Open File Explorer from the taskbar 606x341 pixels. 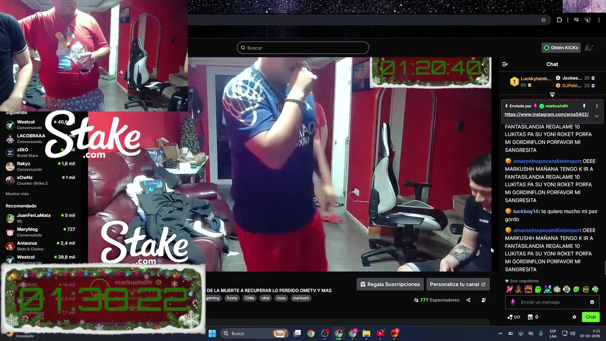click(366, 333)
